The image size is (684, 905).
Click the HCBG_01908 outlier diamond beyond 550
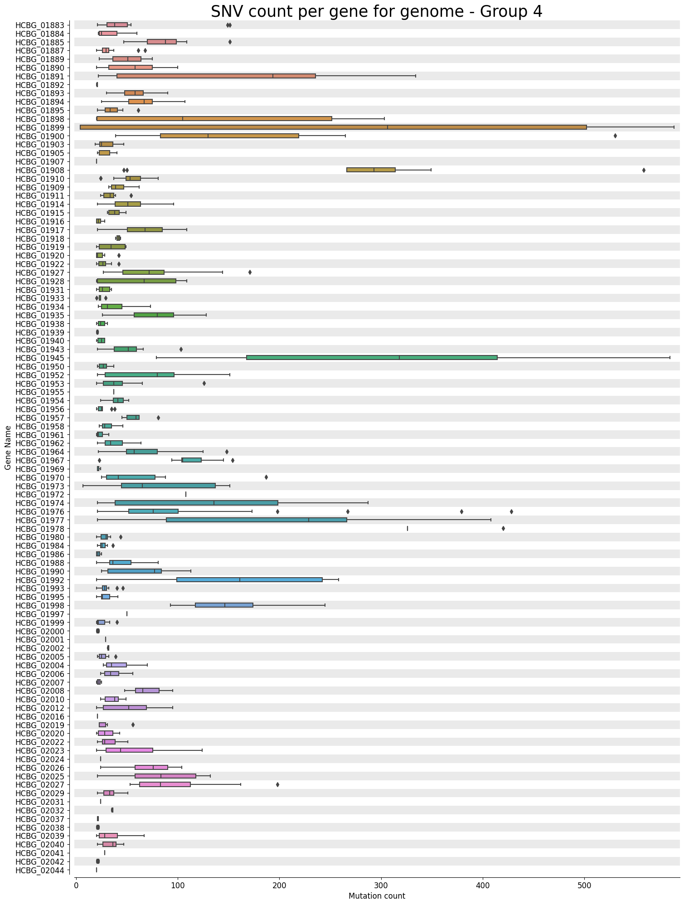click(644, 170)
